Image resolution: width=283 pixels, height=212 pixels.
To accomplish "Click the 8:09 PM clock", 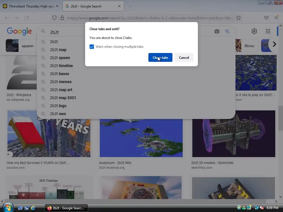I will pyautogui.click(x=272, y=208).
